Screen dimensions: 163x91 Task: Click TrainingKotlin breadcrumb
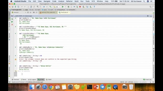[15, 10]
